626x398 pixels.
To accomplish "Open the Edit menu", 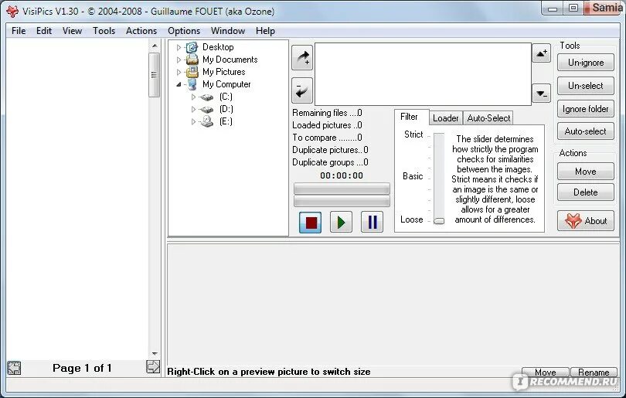I will pyautogui.click(x=44, y=31).
